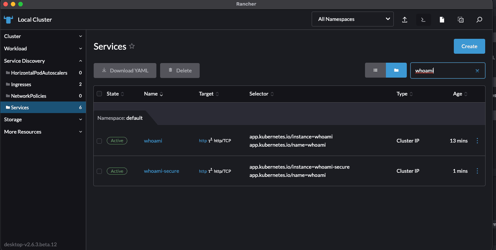This screenshot has height=250, width=496.
Task: Open the whoami service link
Action: [x=153, y=141]
